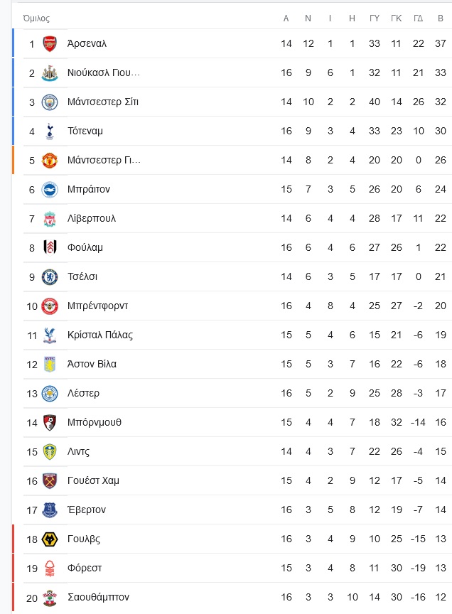452x614 pixels.
Task: Open the Κρίσταλ Πάλας team link
Action: click(100, 335)
